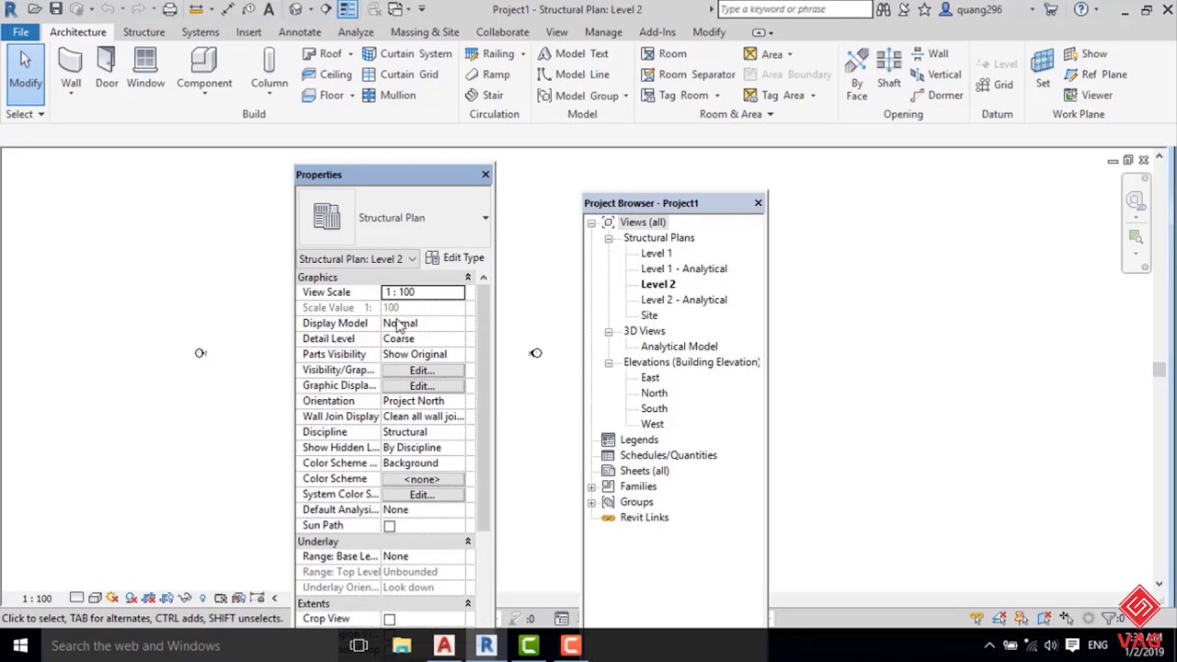Open the Structural Plan type selector dropdown
The image size is (1177, 662).
tap(485, 218)
